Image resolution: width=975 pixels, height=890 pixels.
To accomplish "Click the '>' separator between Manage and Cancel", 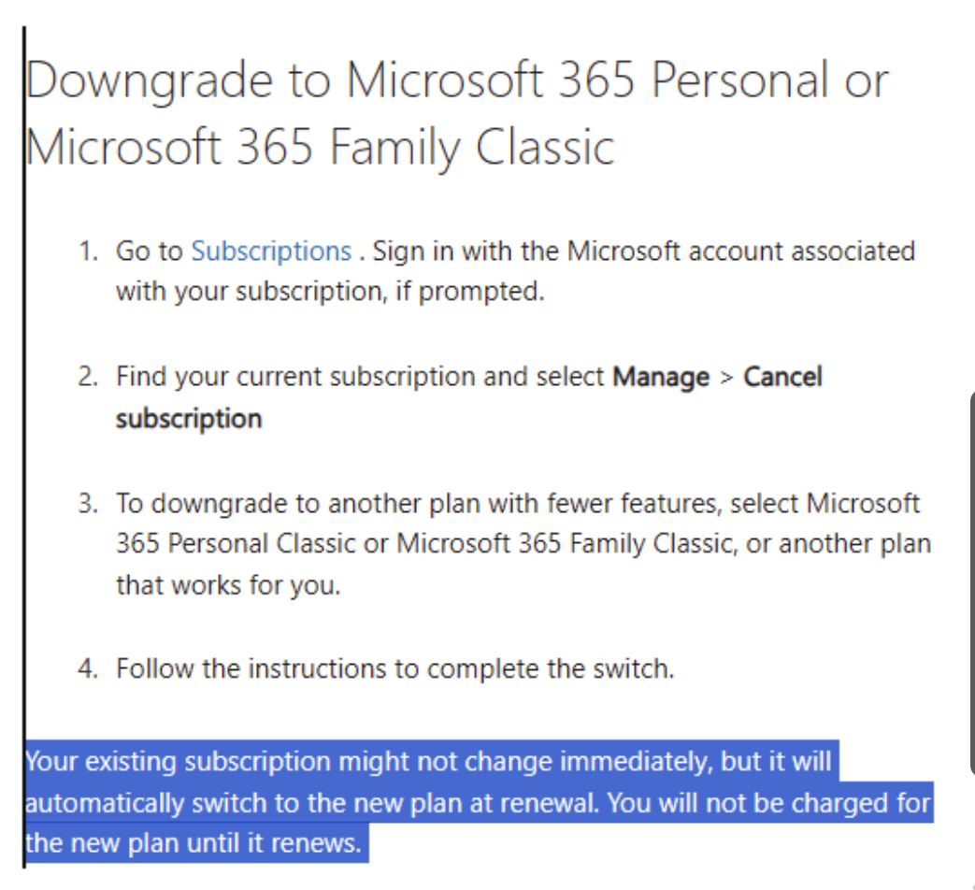I will pos(726,378).
